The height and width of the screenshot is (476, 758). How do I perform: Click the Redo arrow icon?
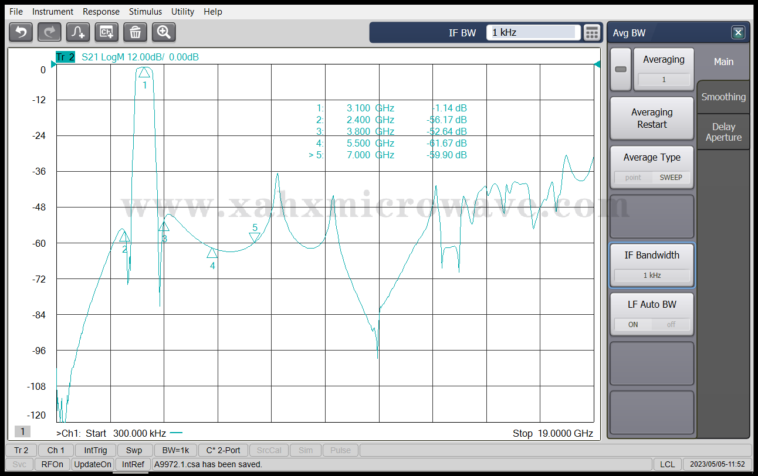[49, 32]
